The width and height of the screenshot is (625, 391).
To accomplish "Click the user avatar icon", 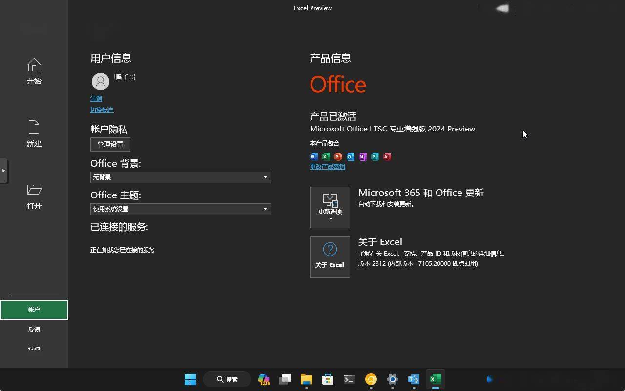I will (x=101, y=82).
